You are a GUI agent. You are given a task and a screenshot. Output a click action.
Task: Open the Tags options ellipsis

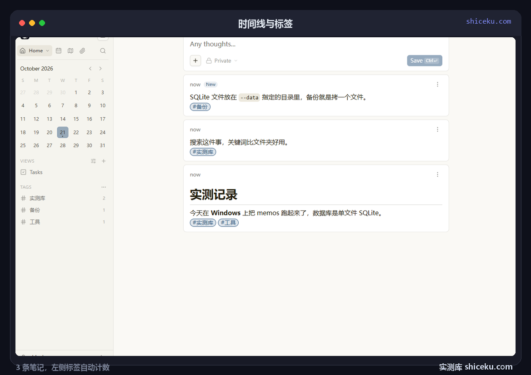104,187
